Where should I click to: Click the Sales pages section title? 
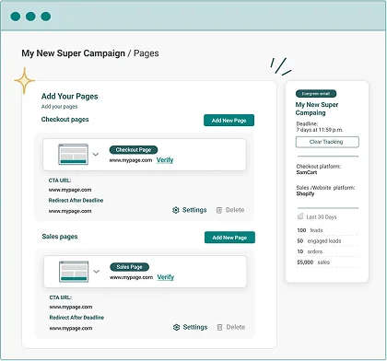point(60,237)
